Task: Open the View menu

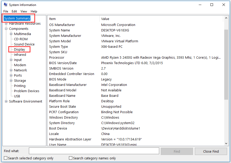Action: (x=24, y=11)
